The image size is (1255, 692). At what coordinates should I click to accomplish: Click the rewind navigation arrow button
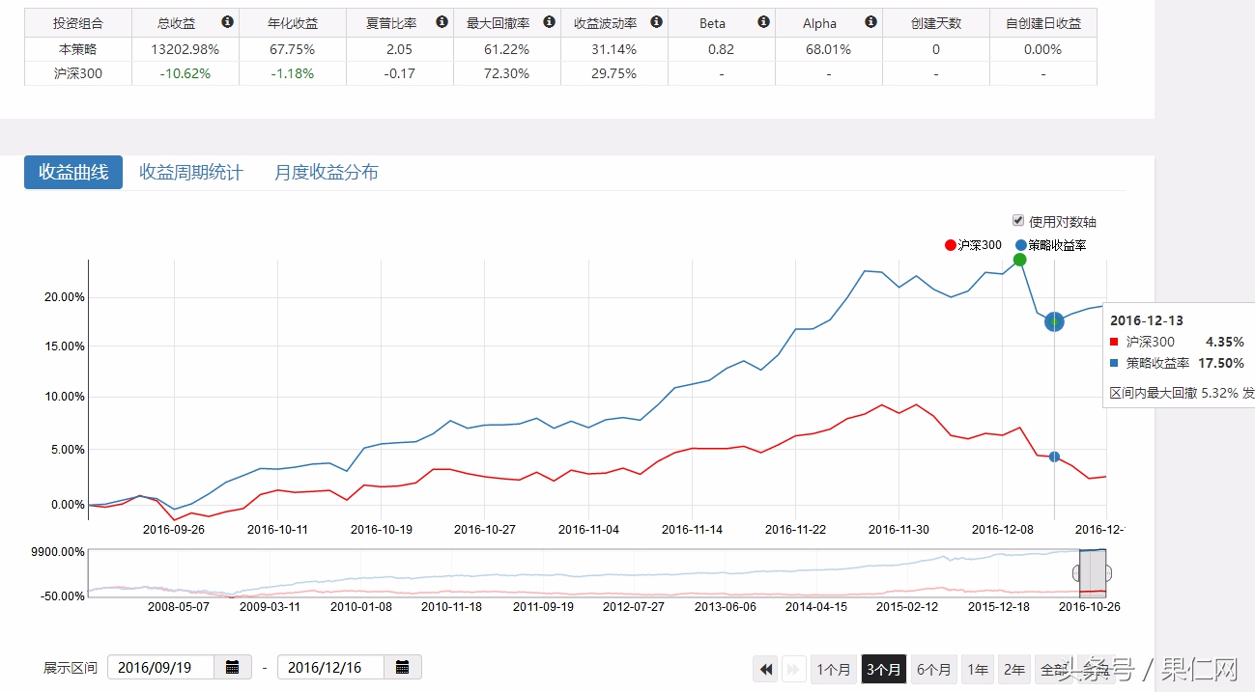click(765, 668)
